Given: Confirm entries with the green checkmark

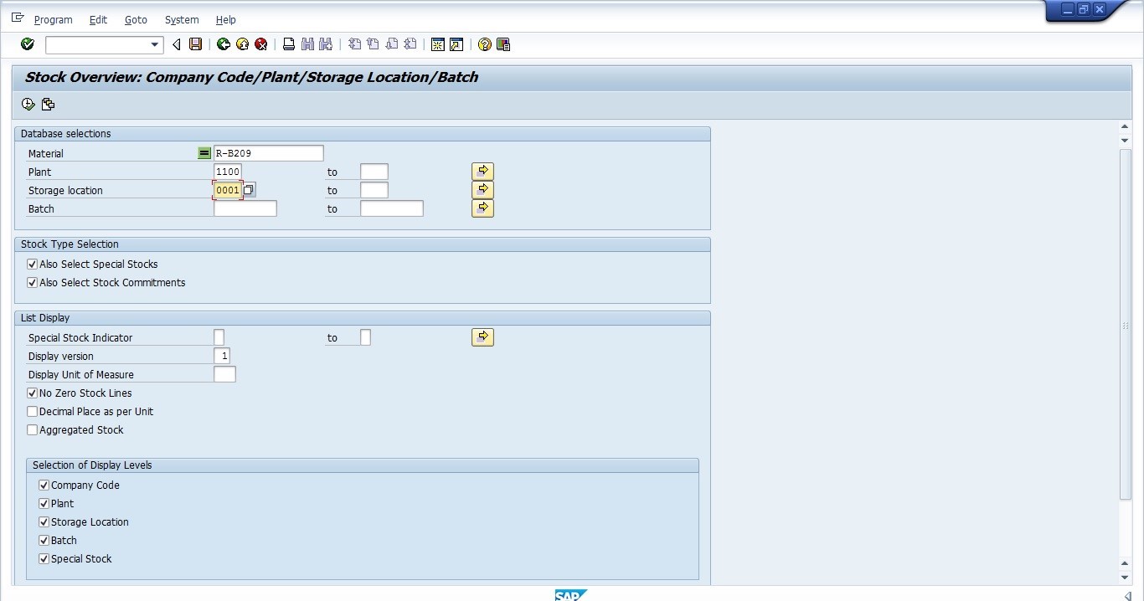Looking at the screenshot, I should [x=26, y=44].
